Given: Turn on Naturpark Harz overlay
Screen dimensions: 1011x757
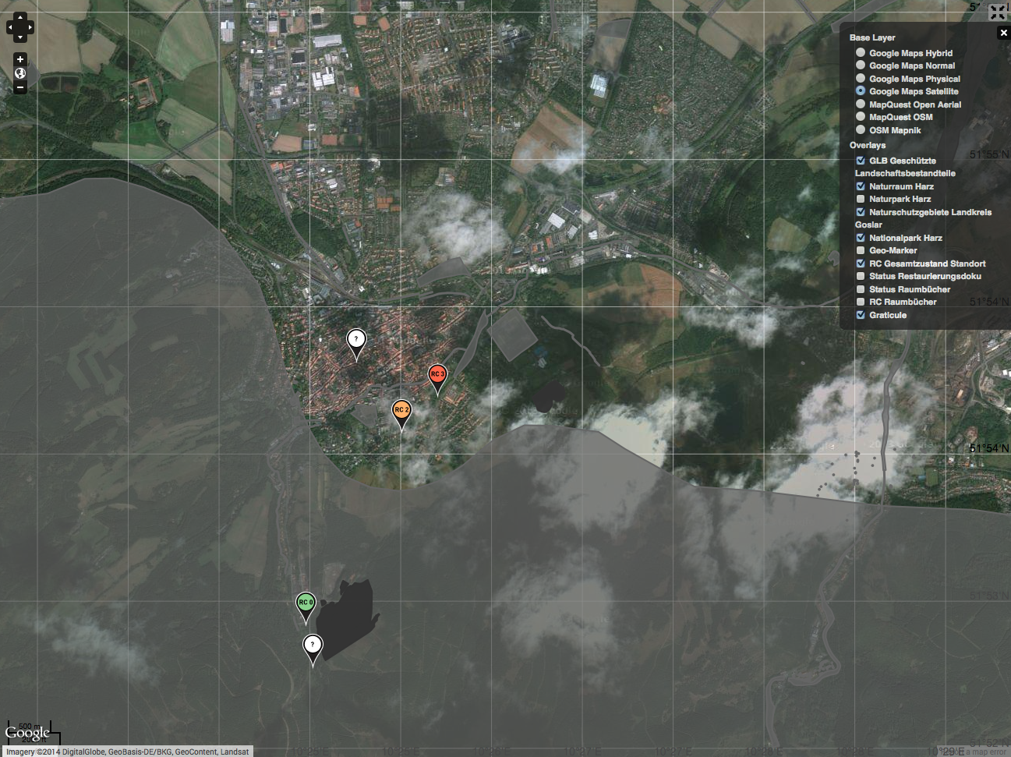Looking at the screenshot, I should click(861, 199).
